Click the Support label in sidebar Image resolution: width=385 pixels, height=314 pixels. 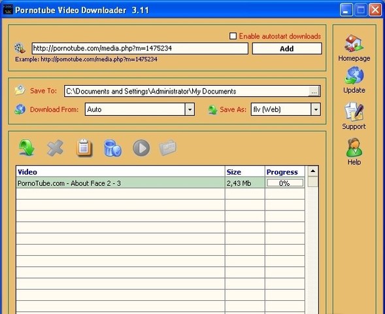point(354,126)
